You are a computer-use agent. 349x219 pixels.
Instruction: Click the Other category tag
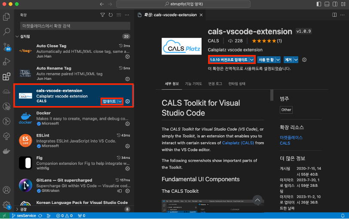(286, 110)
